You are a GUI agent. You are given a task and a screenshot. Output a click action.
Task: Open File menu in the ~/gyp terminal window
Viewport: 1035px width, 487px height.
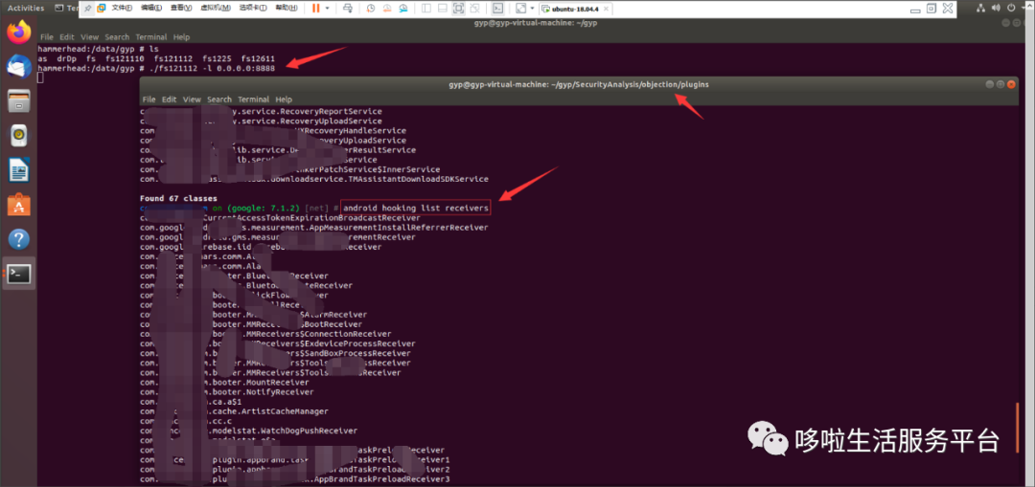[46, 37]
